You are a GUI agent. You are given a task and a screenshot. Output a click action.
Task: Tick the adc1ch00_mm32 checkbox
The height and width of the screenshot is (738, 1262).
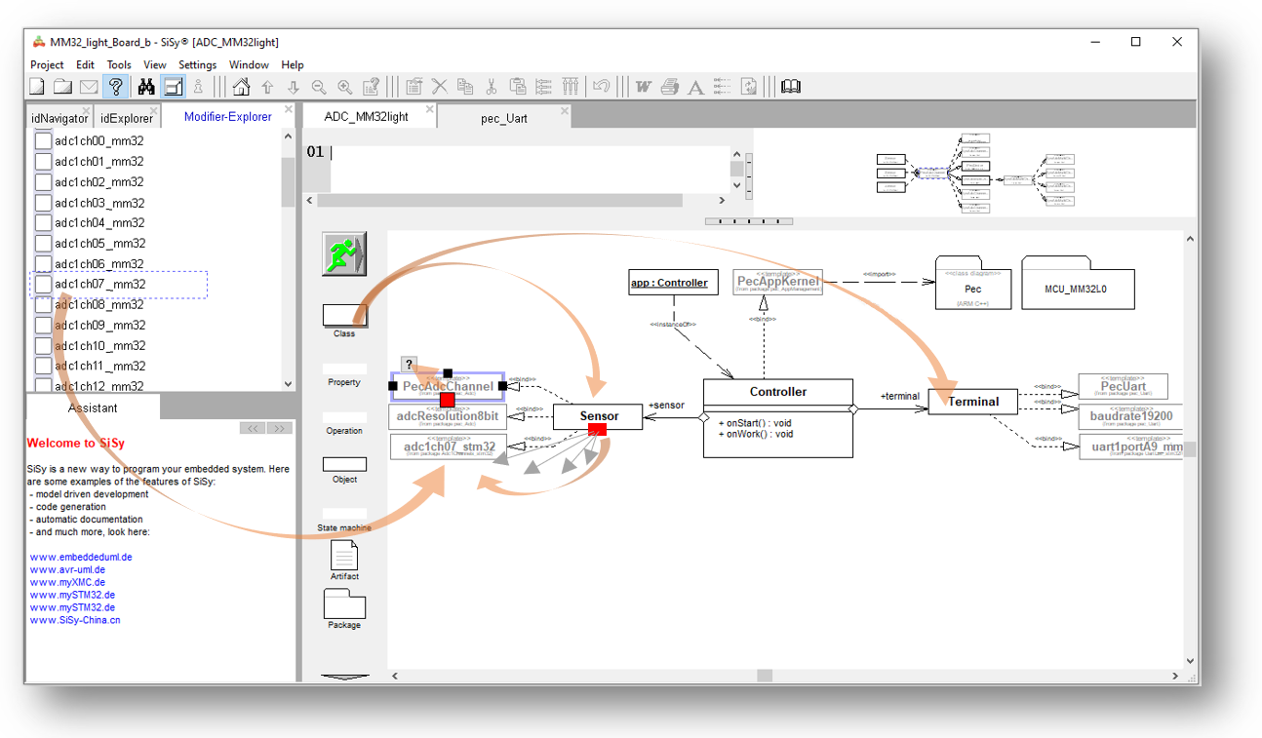click(43, 141)
